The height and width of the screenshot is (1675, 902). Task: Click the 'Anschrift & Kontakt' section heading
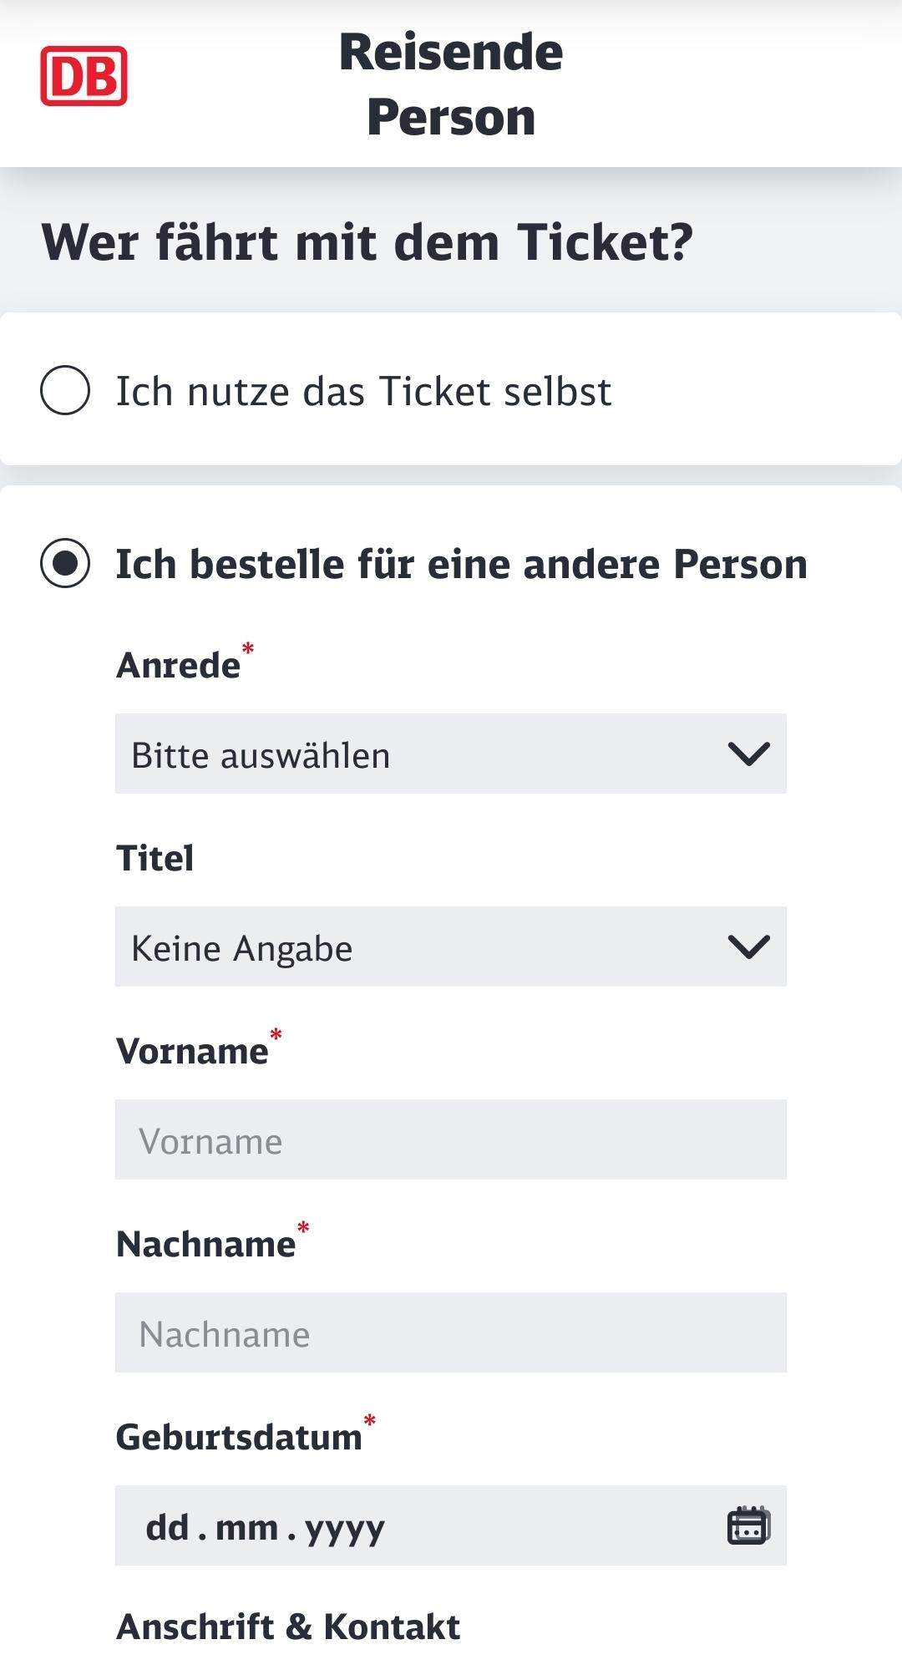coord(288,1627)
